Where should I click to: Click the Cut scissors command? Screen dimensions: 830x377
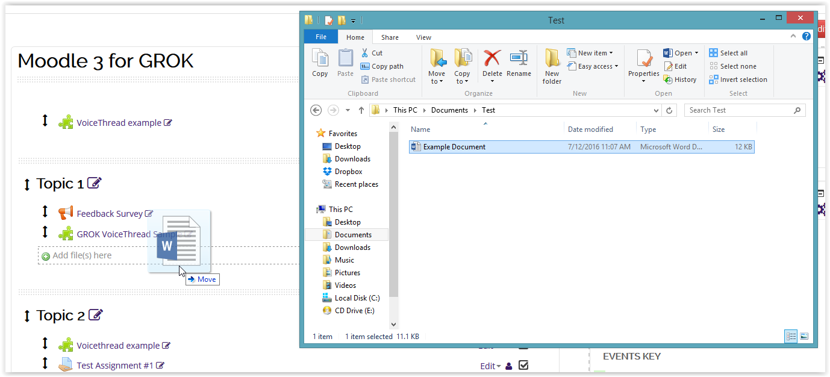coord(372,53)
